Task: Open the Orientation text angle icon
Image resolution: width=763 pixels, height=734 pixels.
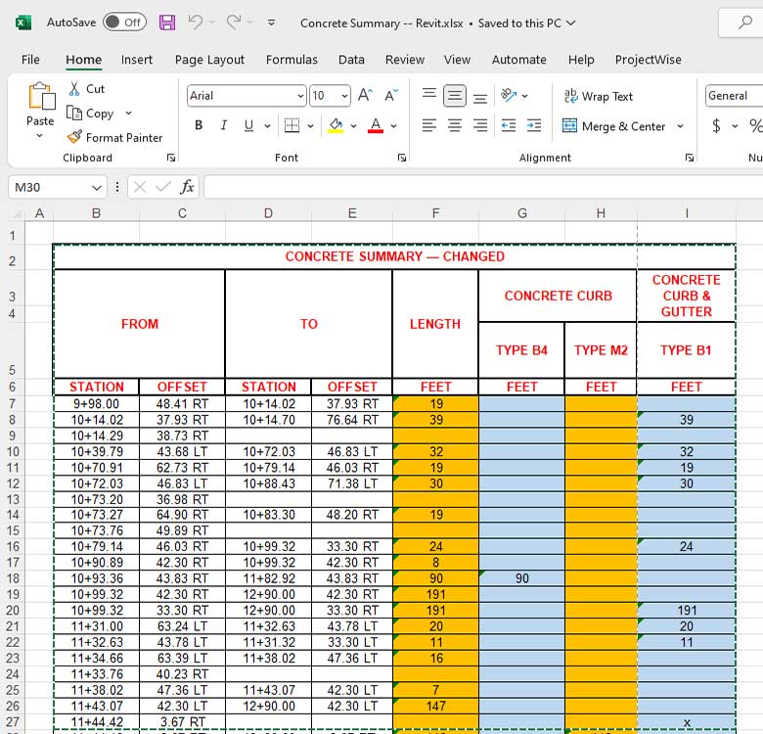Action: click(x=509, y=95)
